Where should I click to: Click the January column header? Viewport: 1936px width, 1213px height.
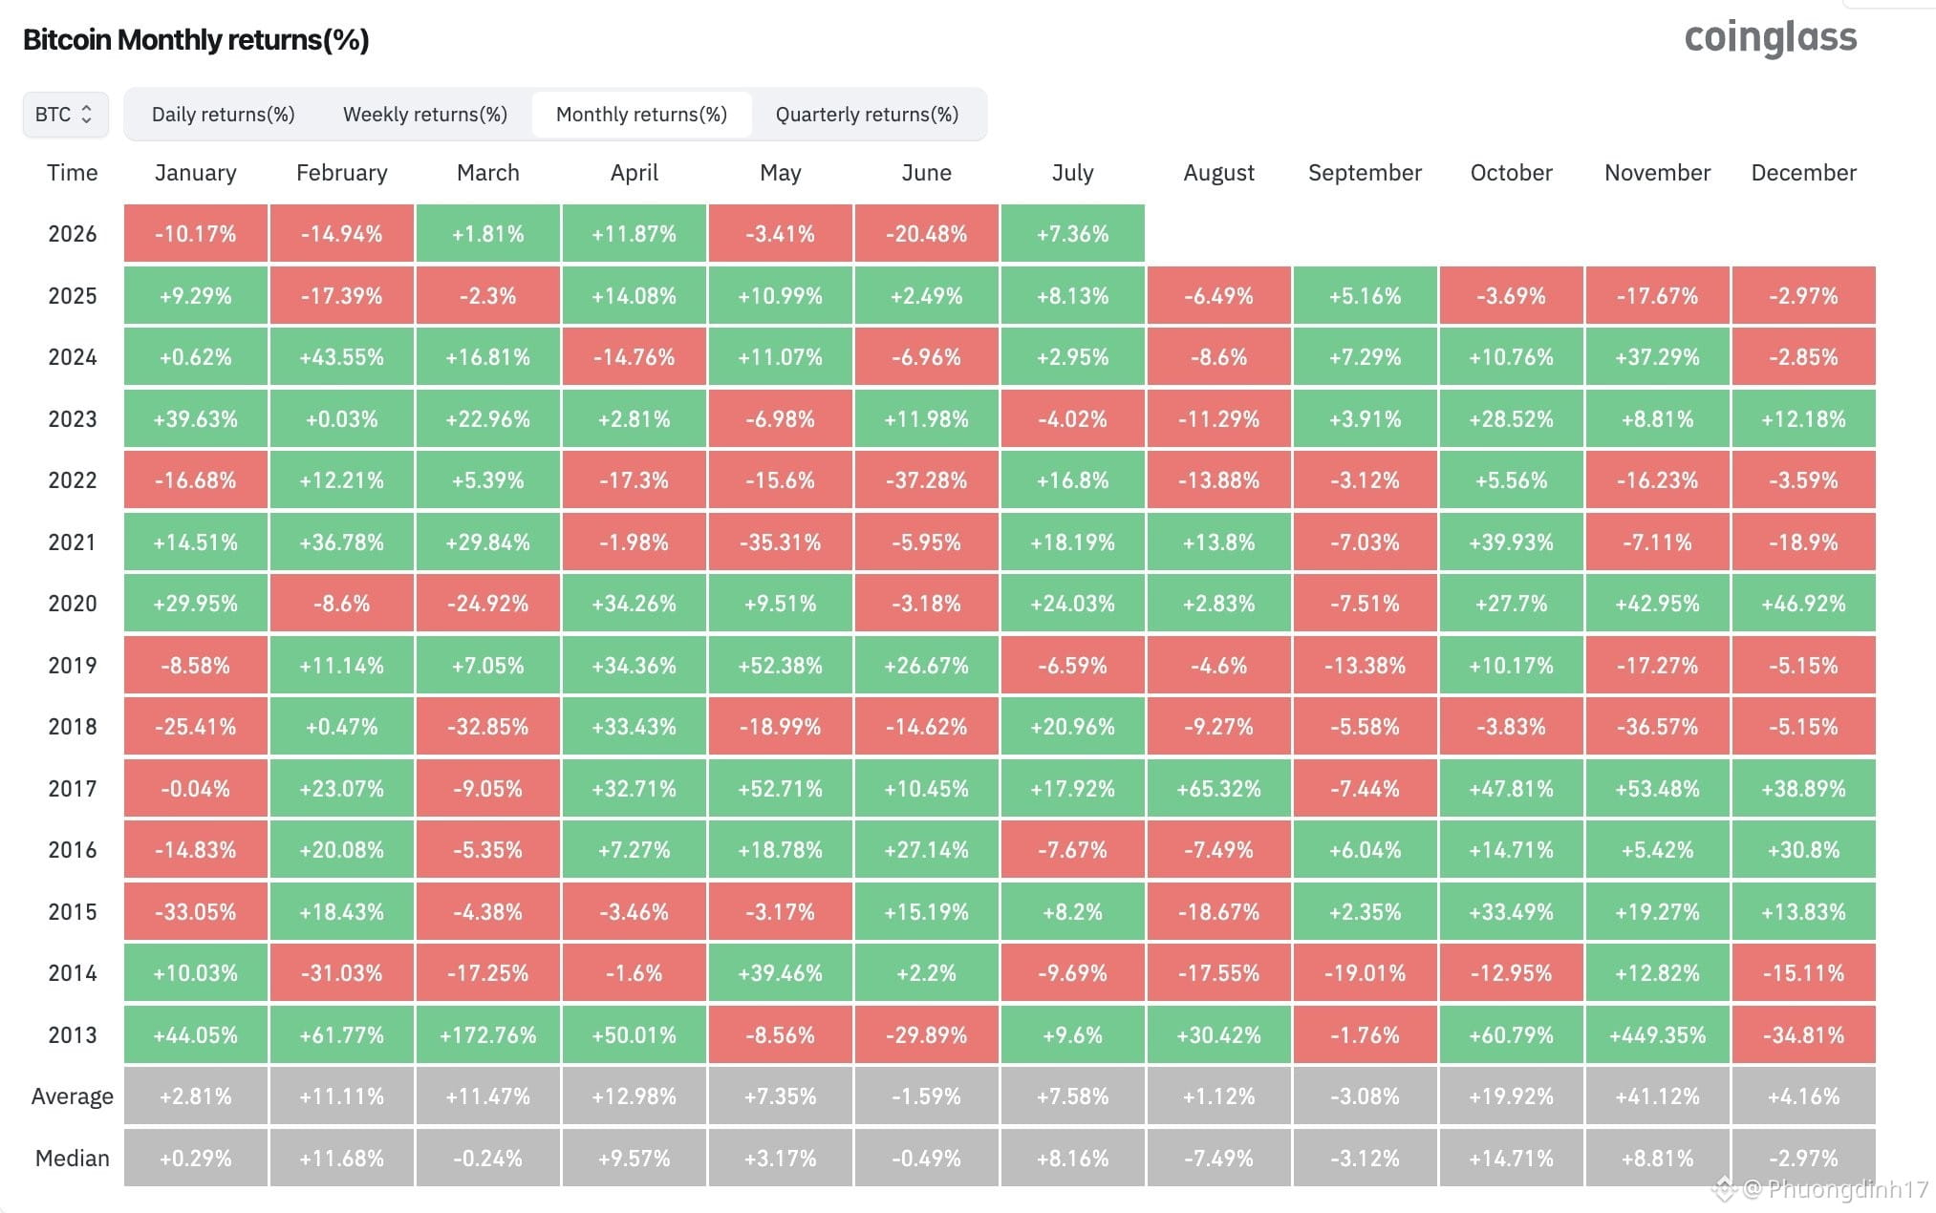point(195,173)
